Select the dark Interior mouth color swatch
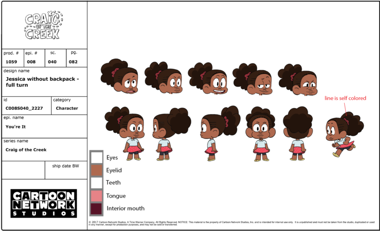Image resolution: width=380 pixels, height=231 pixels. pos(96,209)
